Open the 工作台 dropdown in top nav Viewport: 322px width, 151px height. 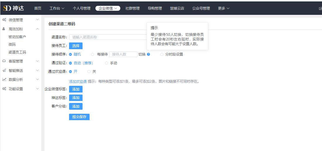[57, 8]
